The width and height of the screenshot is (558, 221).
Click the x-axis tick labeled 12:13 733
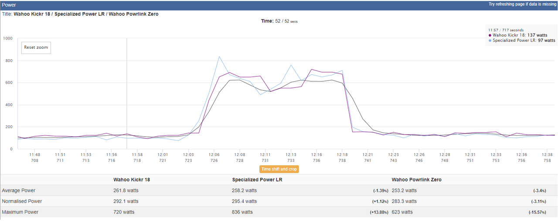[291, 157]
